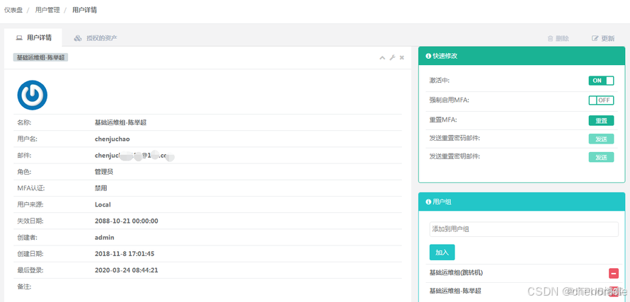Click the role value 管理员
The width and height of the screenshot is (630, 302).
(103, 171)
